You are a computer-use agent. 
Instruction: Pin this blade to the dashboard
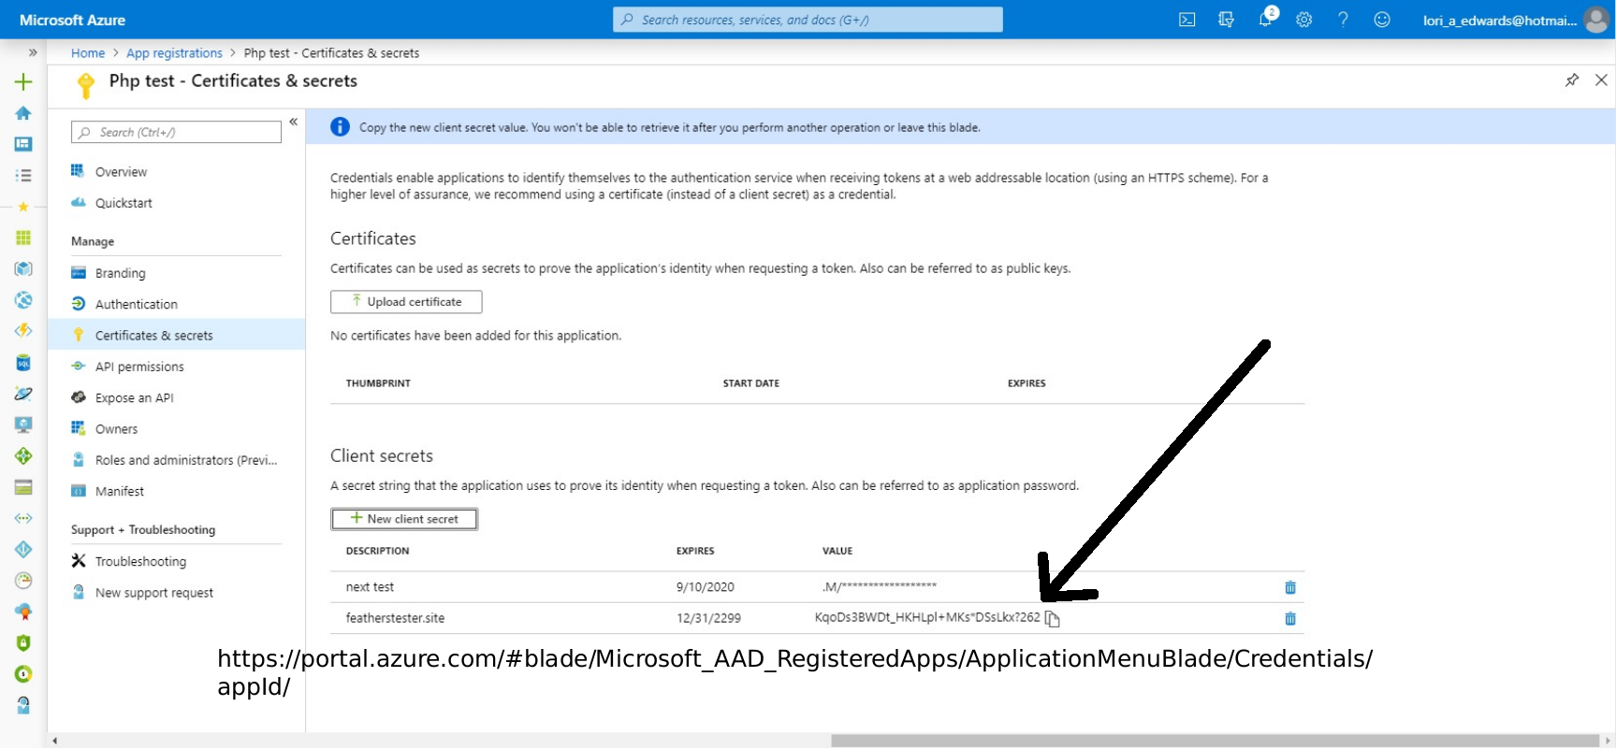[1572, 80]
